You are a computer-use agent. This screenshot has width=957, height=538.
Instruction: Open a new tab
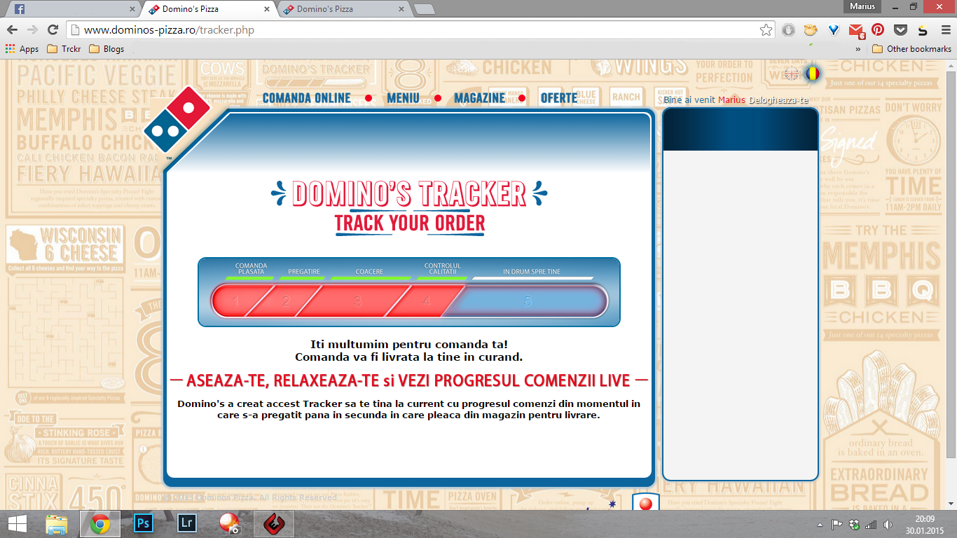pyautogui.click(x=424, y=9)
